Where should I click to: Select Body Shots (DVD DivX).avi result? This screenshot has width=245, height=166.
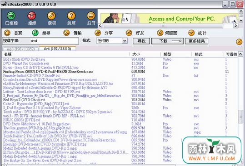(24, 59)
